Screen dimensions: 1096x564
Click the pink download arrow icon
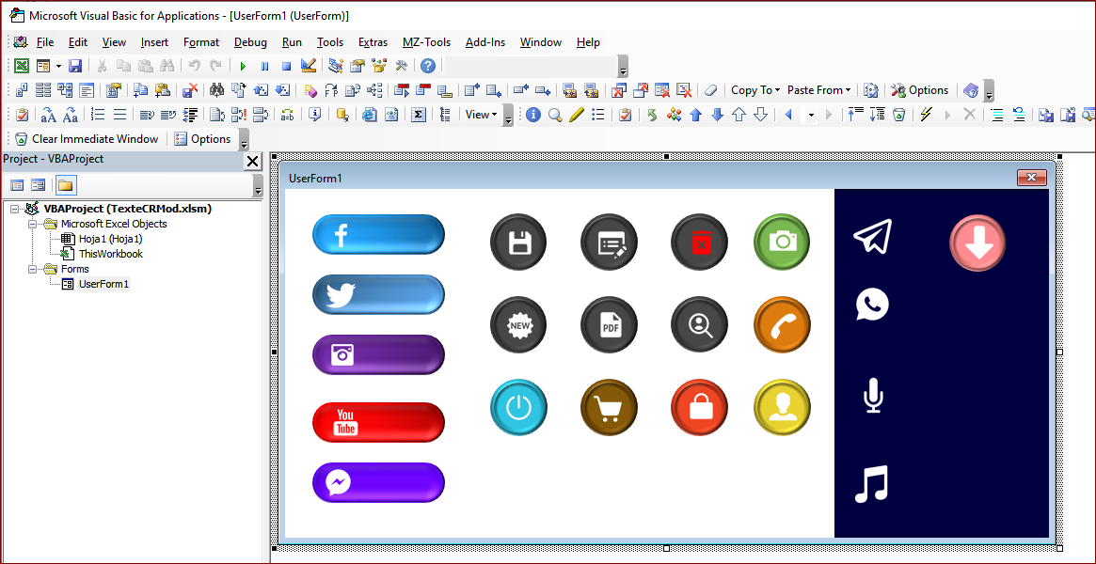click(977, 243)
